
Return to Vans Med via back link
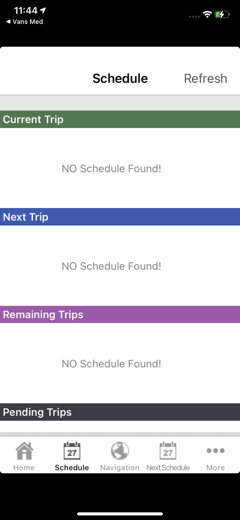(25, 22)
